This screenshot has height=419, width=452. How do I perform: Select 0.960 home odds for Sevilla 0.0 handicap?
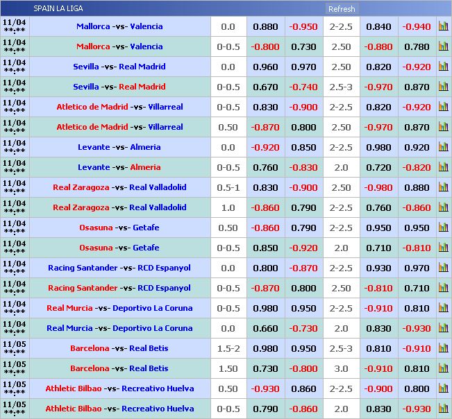[x=265, y=67]
